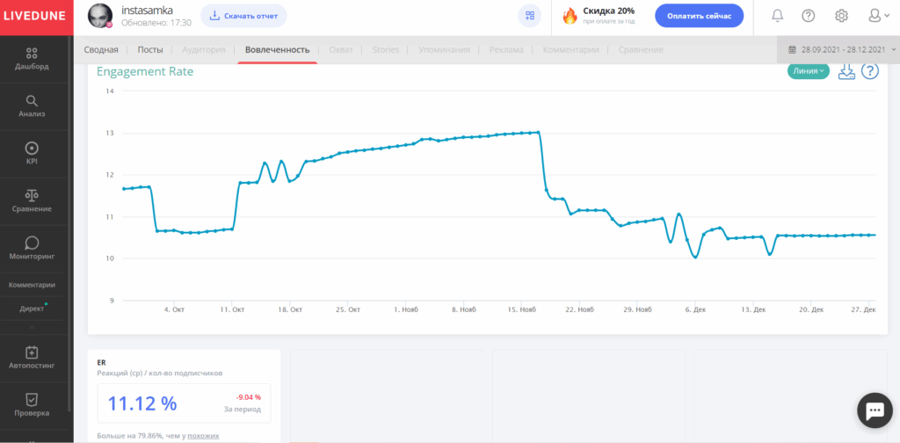Follow the похожих link
The width and height of the screenshot is (900, 443).
coord(203,436)
